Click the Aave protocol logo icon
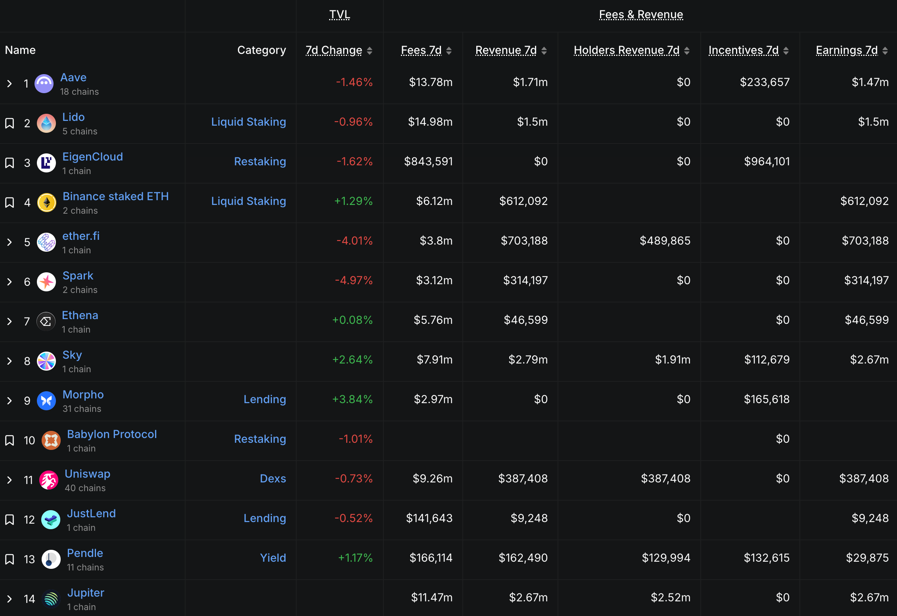 tap(44, 84)
